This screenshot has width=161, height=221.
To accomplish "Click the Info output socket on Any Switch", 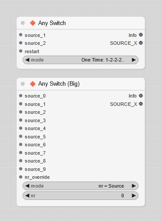I will coord(141,35).
